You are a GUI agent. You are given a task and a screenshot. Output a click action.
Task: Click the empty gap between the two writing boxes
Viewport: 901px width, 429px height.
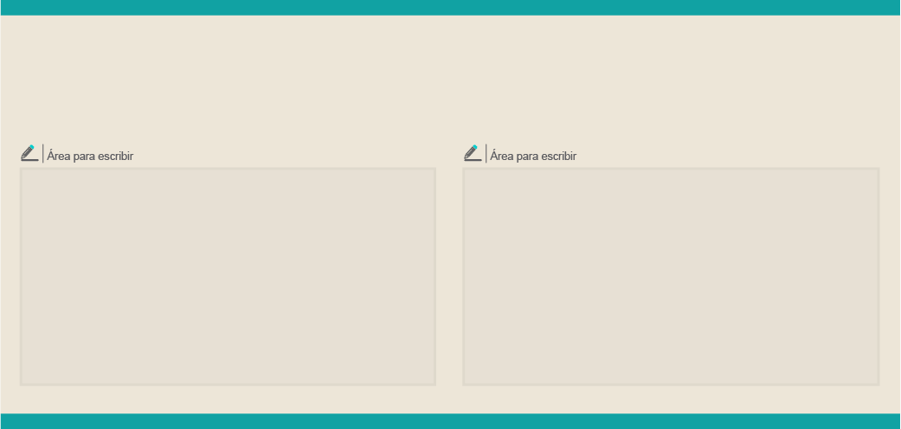[x=449, y=277]
